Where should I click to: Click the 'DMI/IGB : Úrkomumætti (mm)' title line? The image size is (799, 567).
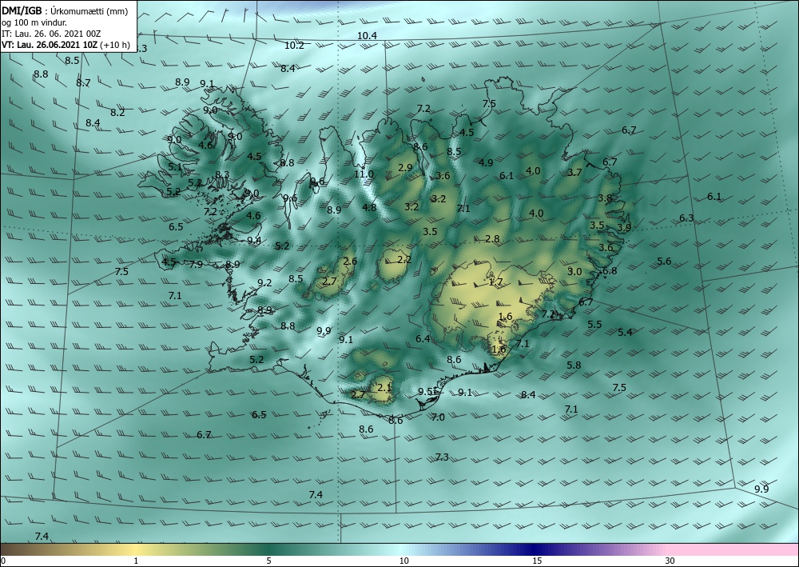(x=65, y=12)
